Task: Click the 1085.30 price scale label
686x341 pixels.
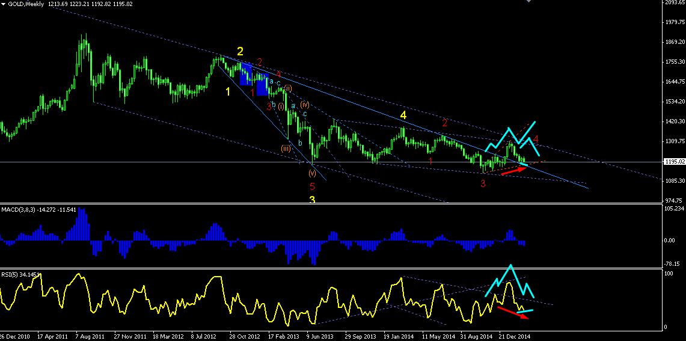Action: [x=674, y=181]
